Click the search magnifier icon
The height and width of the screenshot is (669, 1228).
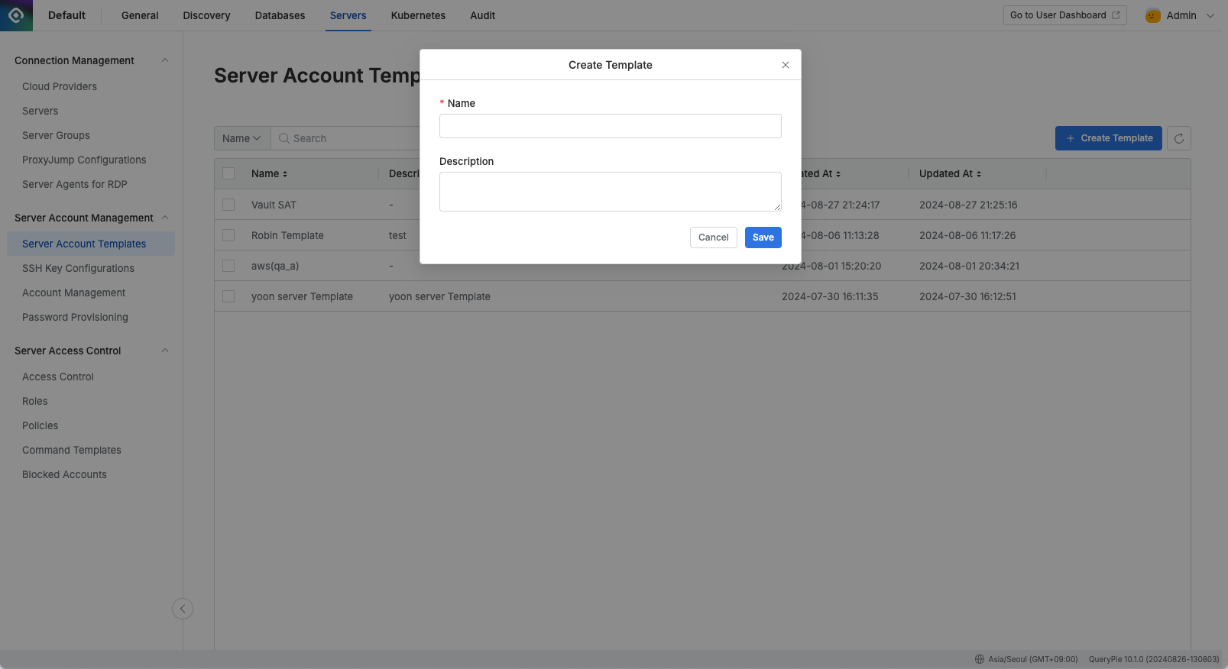(284, 138)
